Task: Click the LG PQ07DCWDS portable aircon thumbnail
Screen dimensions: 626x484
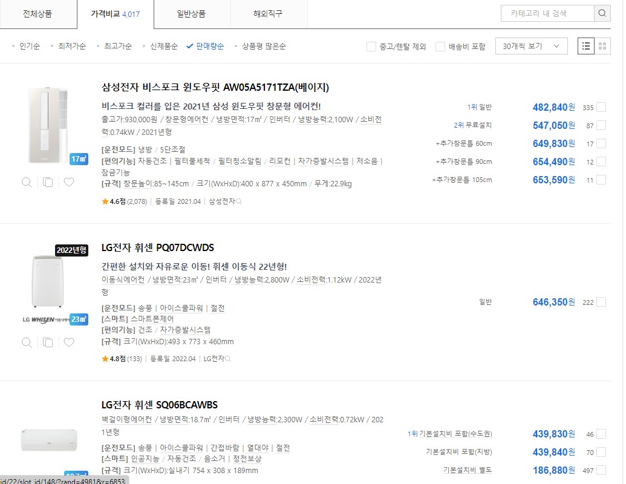Action: pos(48,281)
